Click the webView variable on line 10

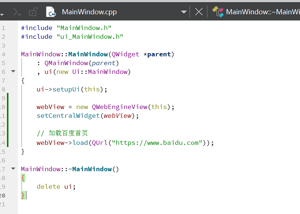51,107
